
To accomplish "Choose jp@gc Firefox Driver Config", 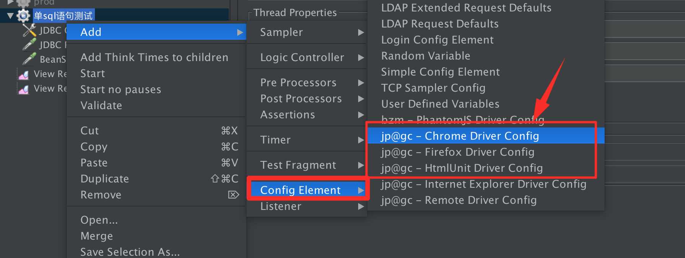I will pos(457,152).
